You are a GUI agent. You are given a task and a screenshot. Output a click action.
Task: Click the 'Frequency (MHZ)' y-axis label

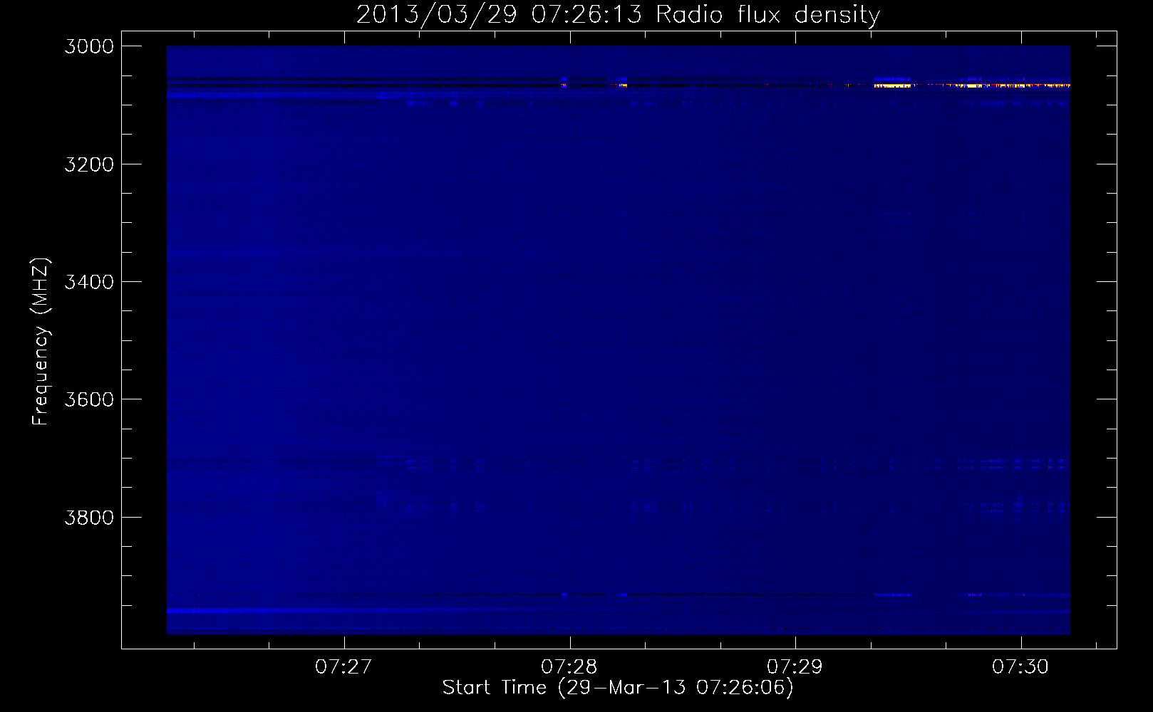coord(41,341)
